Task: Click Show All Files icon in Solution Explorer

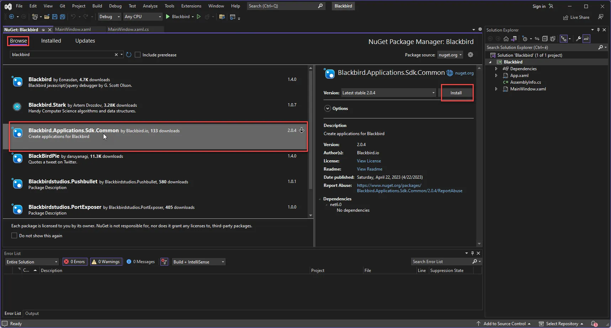Action: click(x=553, y=39)
